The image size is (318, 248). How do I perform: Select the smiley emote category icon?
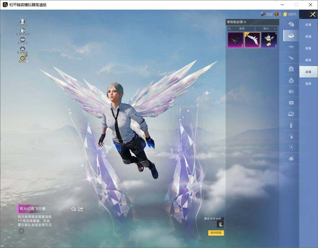click(291, 69)
